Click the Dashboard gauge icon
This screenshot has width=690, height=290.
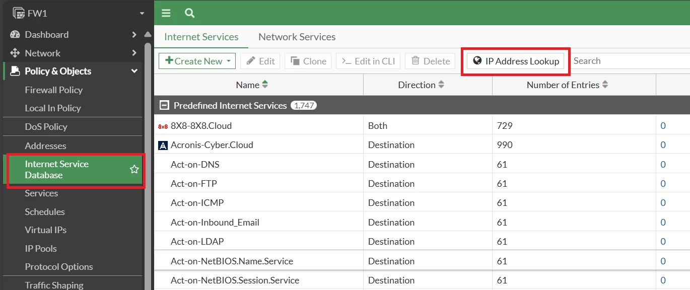(x=15, y=35)
